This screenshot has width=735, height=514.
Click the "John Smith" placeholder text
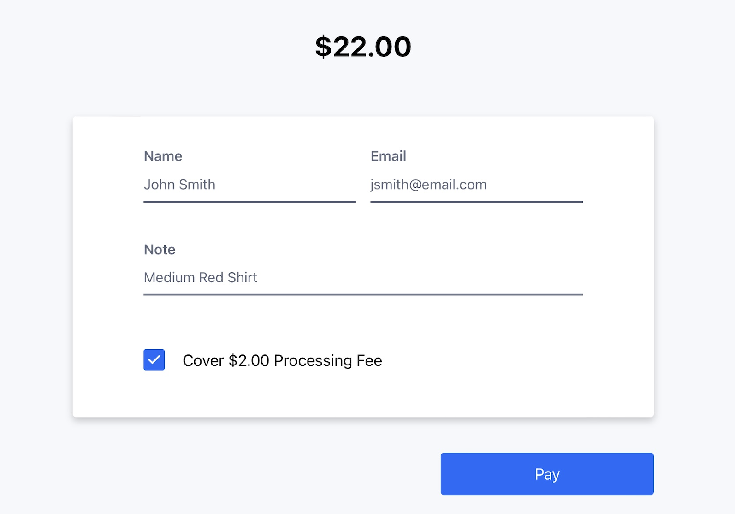[180, 185]
